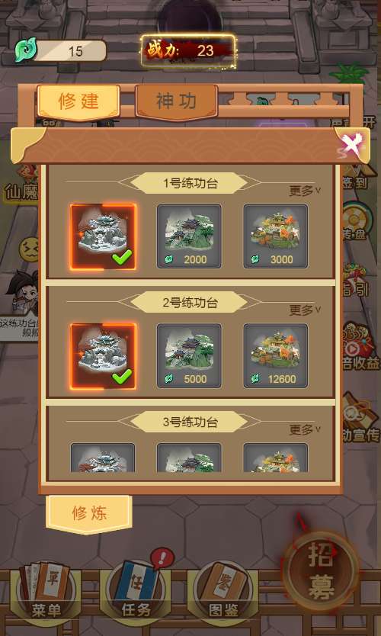Expand 更多 for 1号练功台
This screenshot has height=636, width=381.
coord(305,191)
